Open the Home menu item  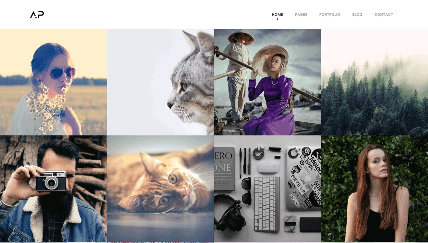(277, 14)
